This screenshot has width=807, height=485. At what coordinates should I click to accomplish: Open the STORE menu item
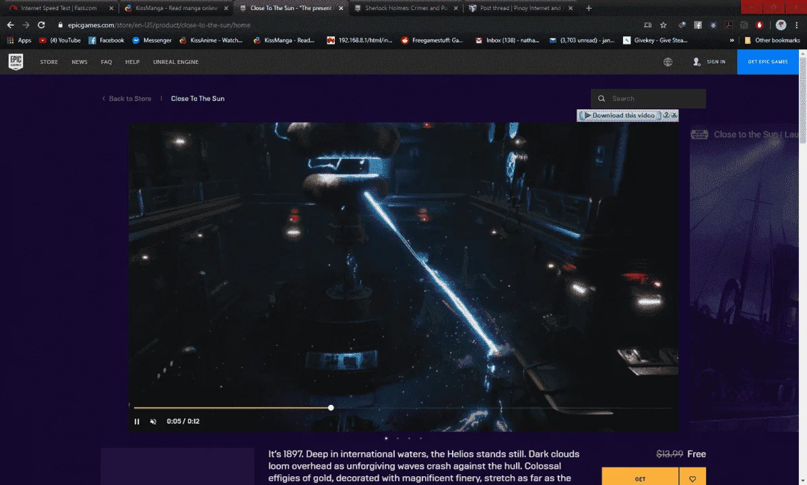tap(49, 62)
